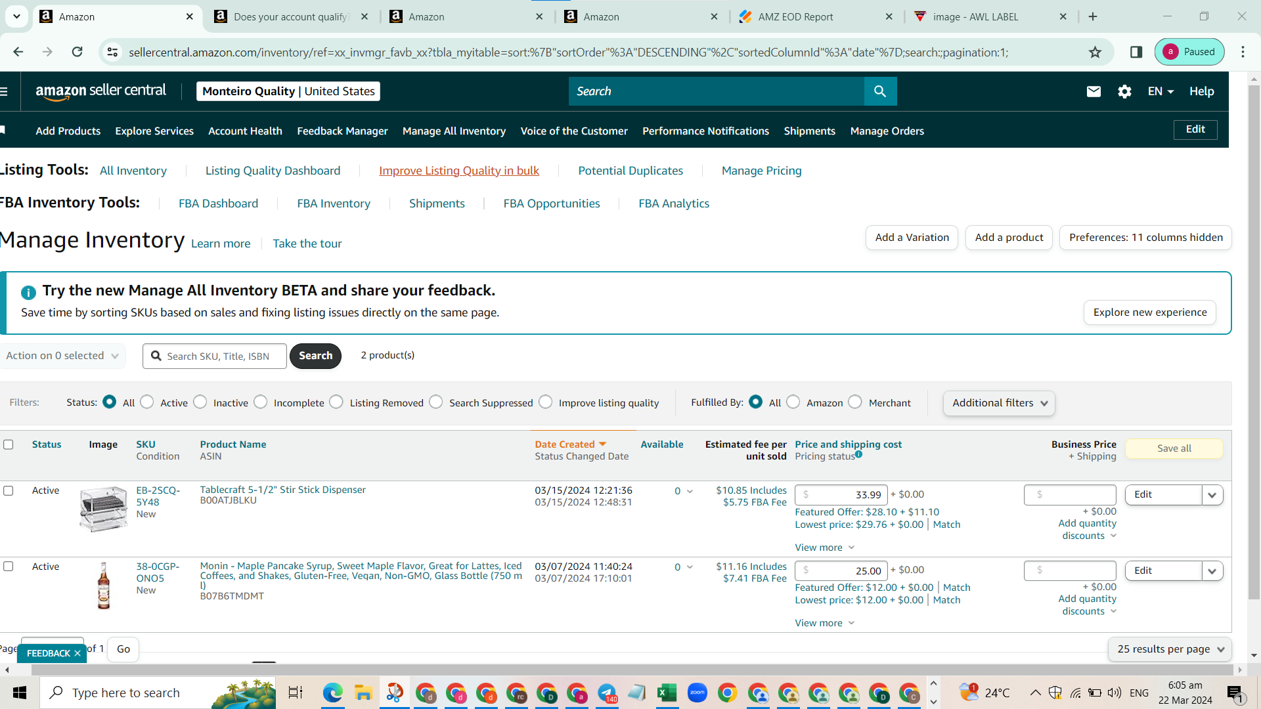This screenshot has height=709, width=1261.
Task: Open the settings gear icon
Action: tap(1124, 91)
